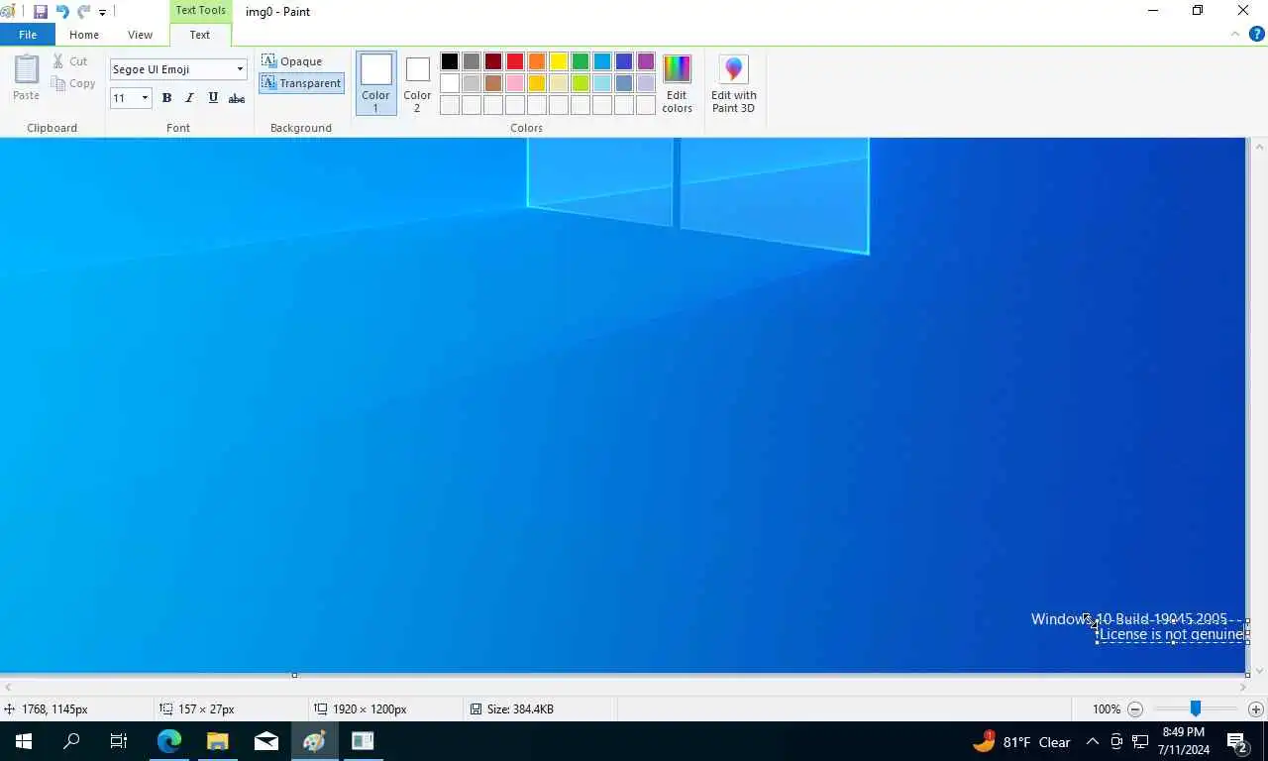Click the Text Tools contextual tab header

point(200,10)
